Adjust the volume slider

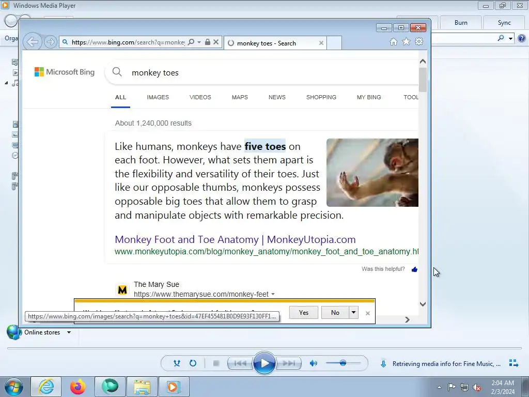point(343,363)
